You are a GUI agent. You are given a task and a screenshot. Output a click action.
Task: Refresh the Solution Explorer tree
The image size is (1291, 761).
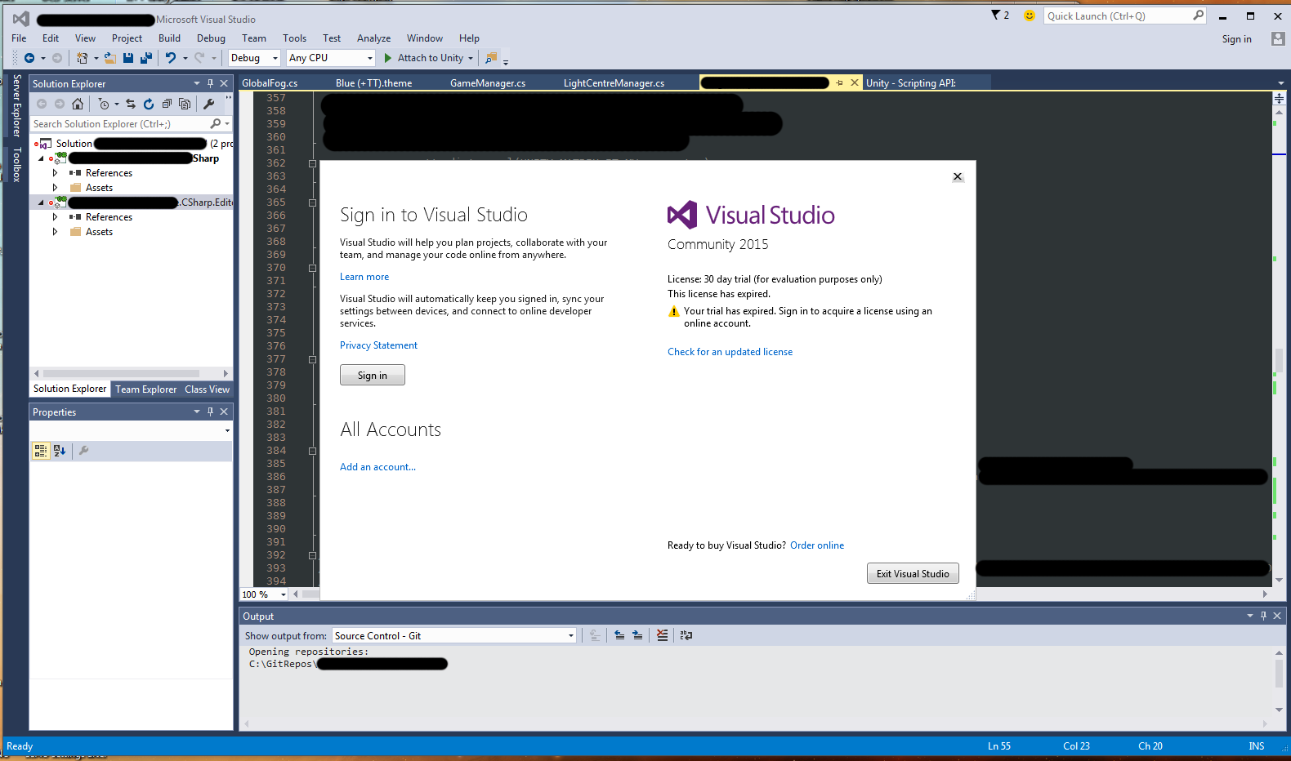(x=149, y=104)
